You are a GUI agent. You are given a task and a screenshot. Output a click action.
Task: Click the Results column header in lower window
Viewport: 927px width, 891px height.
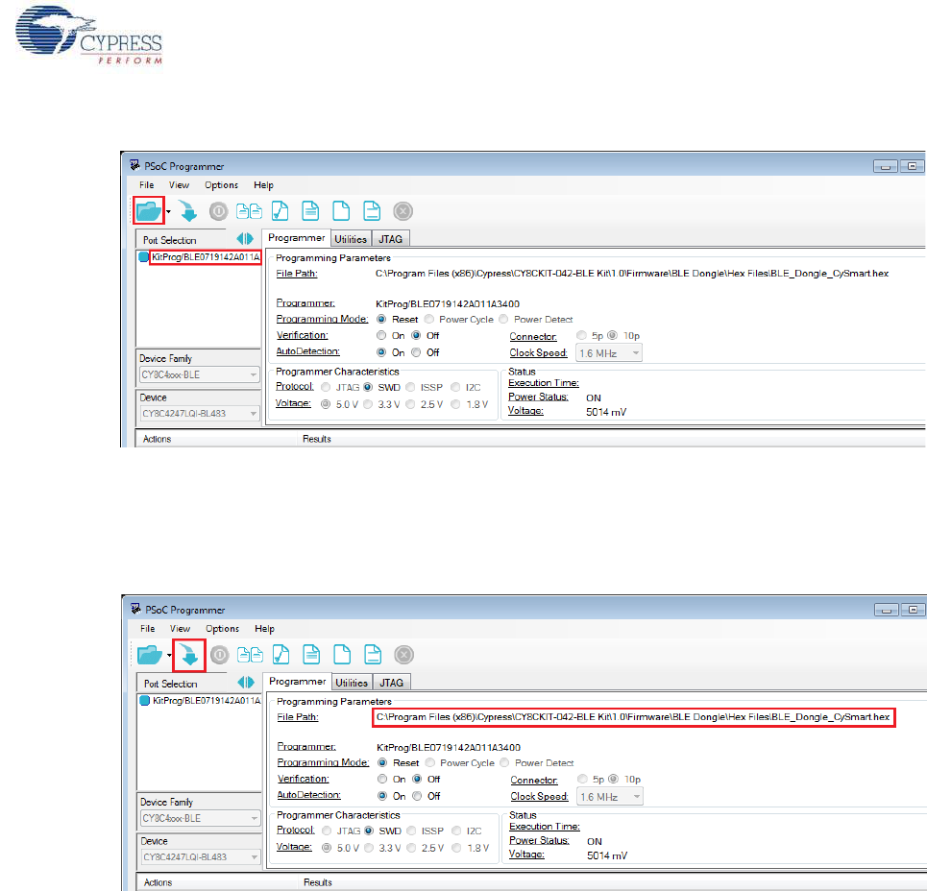click(x=317, y=882)
